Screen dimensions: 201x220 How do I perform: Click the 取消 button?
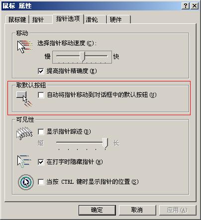(137, 210)
